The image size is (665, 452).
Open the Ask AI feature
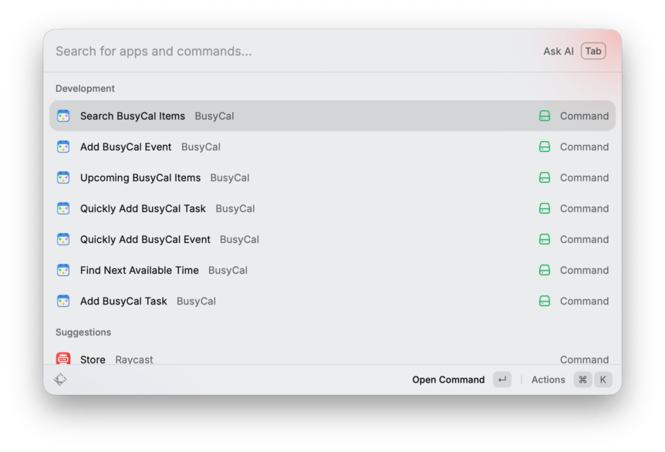(558, 51)
